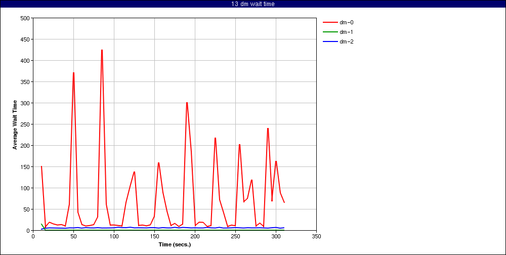The height and width of the screenshot is (255, 506).
Task: Click the dm-0 peak near 225 seconds
Action: pyautogui.click(x=215, y=138)
